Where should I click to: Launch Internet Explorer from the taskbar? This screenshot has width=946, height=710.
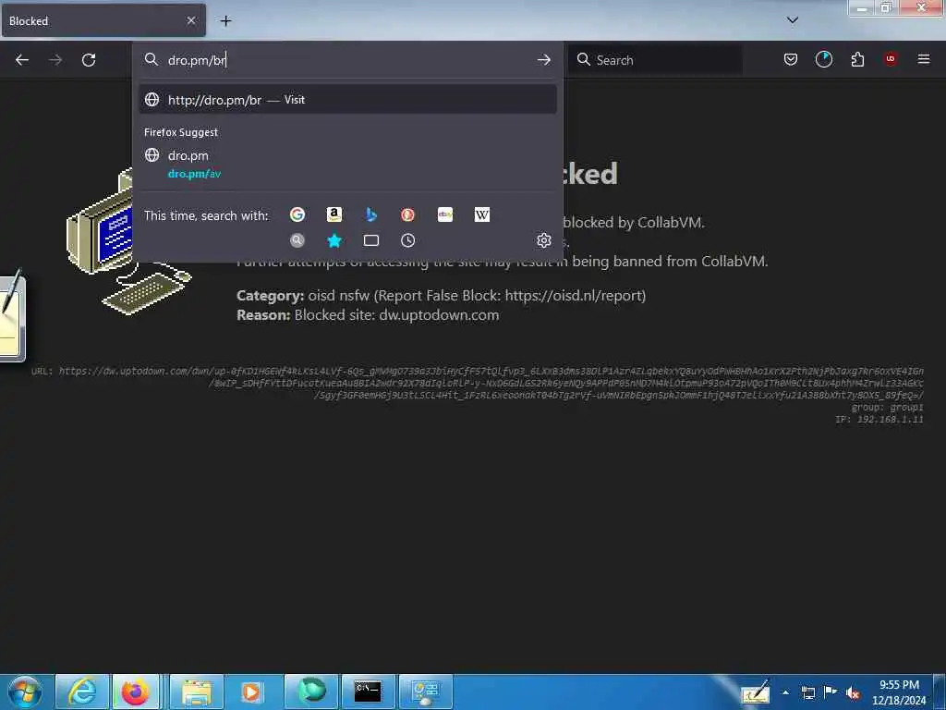[x=82, y=692]
